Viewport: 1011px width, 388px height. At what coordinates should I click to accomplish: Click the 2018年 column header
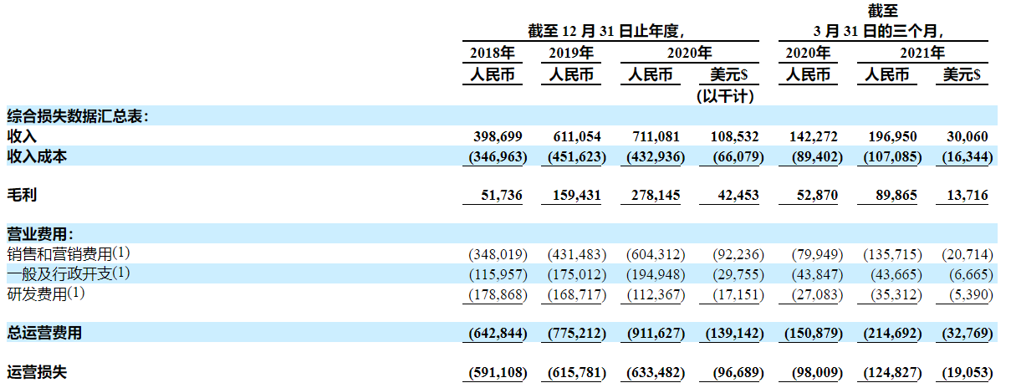493,53
